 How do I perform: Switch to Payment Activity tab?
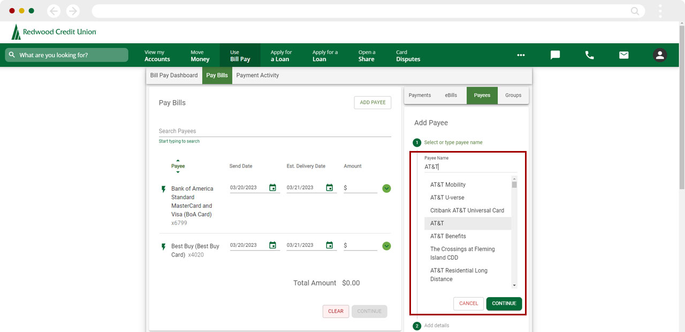[257, 76]
